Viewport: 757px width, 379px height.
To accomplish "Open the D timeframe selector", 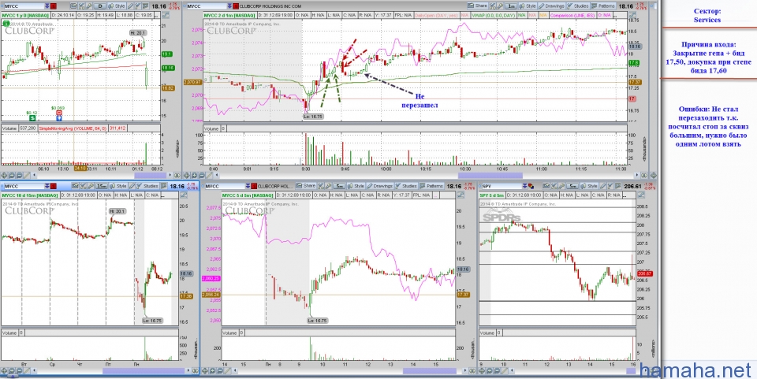I will coord(100,6).
